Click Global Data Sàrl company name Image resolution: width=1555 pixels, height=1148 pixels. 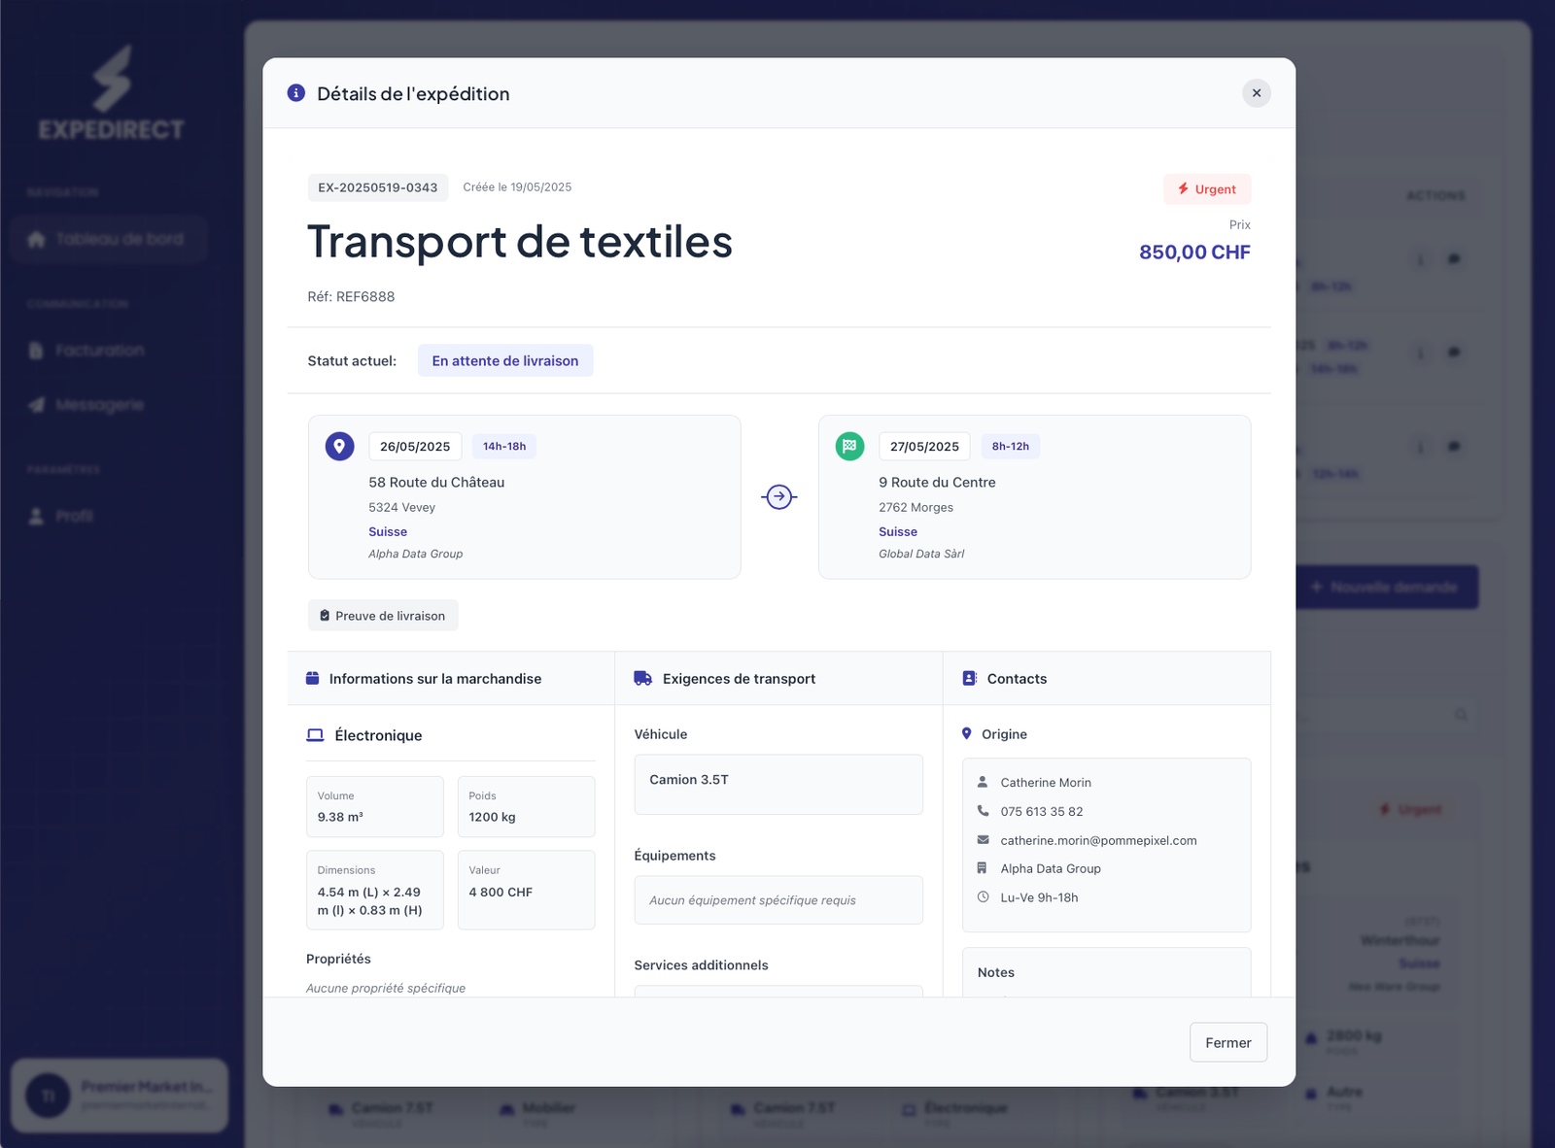pyautogui.click(x=921, y=554)
